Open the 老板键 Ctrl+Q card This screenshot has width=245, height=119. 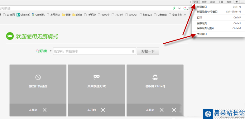click(155, 90)
